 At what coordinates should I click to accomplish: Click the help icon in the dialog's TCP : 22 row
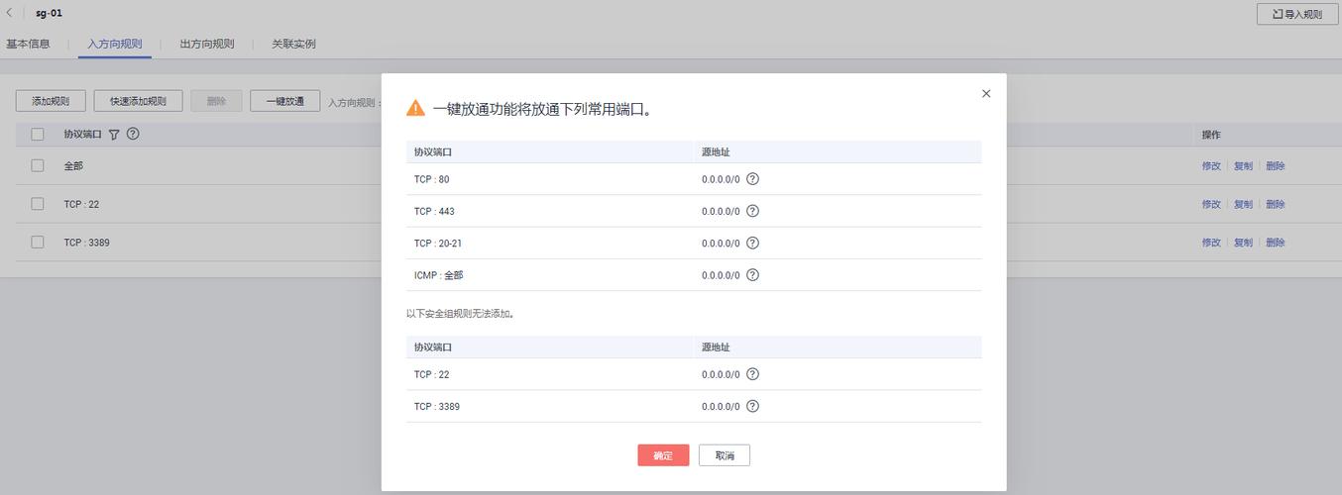coord(752,374)
